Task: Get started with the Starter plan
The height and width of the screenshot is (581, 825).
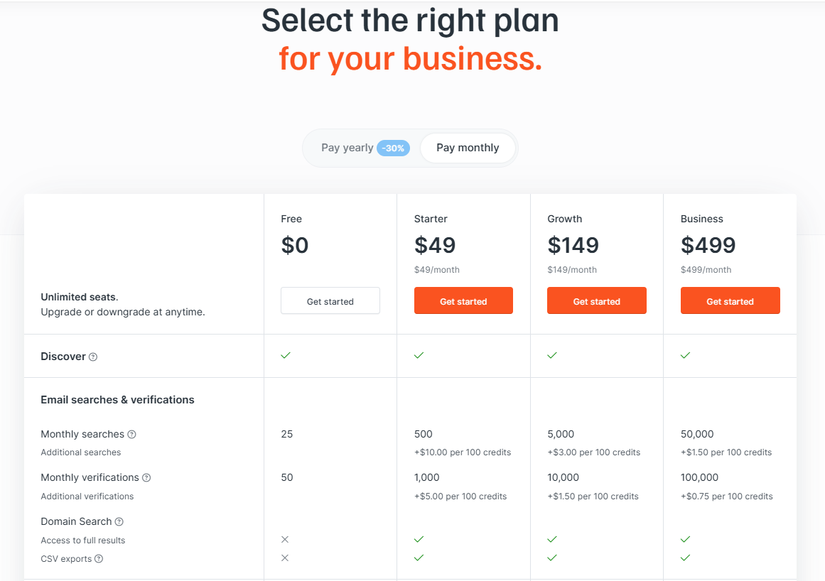Action: [x=463, y=301]
